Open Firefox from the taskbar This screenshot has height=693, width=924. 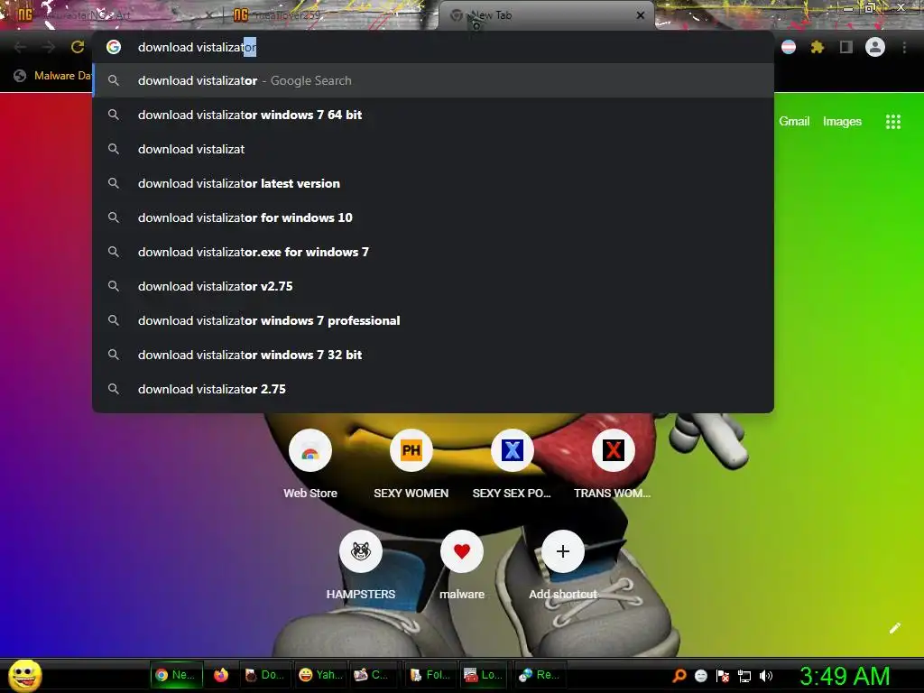click(x=221, y=675)
